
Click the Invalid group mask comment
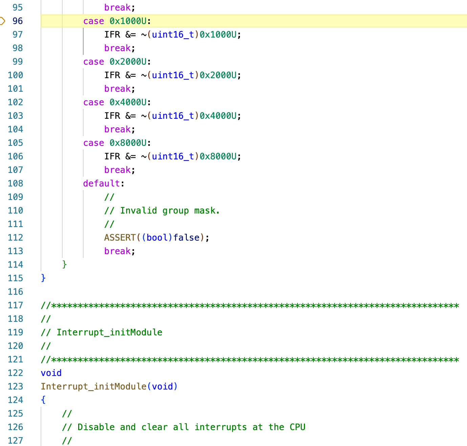point(162,210)
